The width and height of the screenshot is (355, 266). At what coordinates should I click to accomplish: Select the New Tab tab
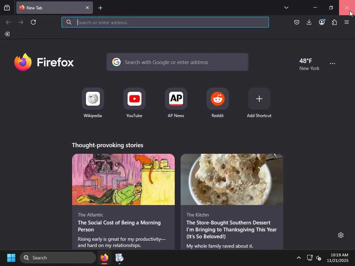54,8
